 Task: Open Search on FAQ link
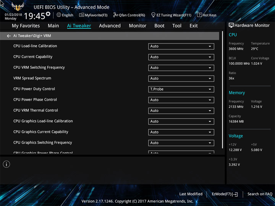[260, 194]
